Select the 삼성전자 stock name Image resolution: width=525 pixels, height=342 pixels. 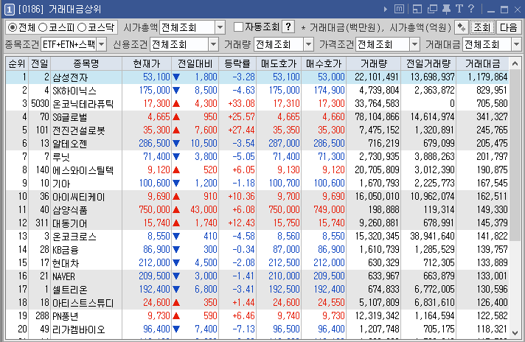tap(70, 77)
